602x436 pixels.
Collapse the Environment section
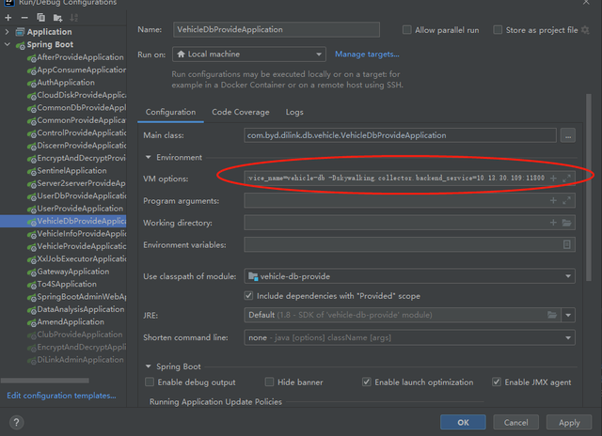click(x=149, y=157)
